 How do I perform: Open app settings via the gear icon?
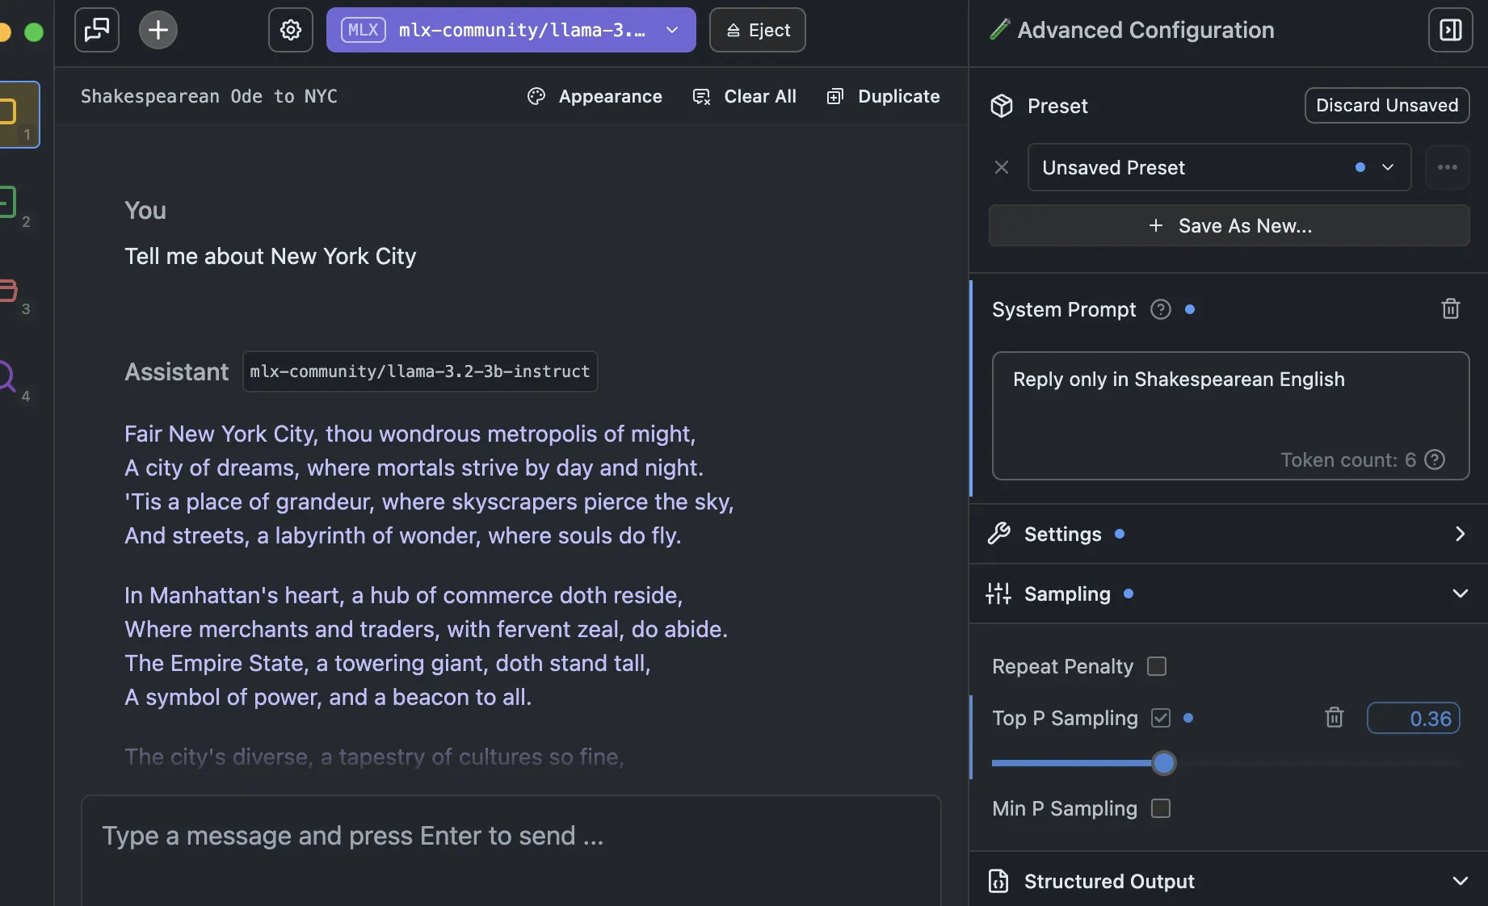(x=289, y=30)
